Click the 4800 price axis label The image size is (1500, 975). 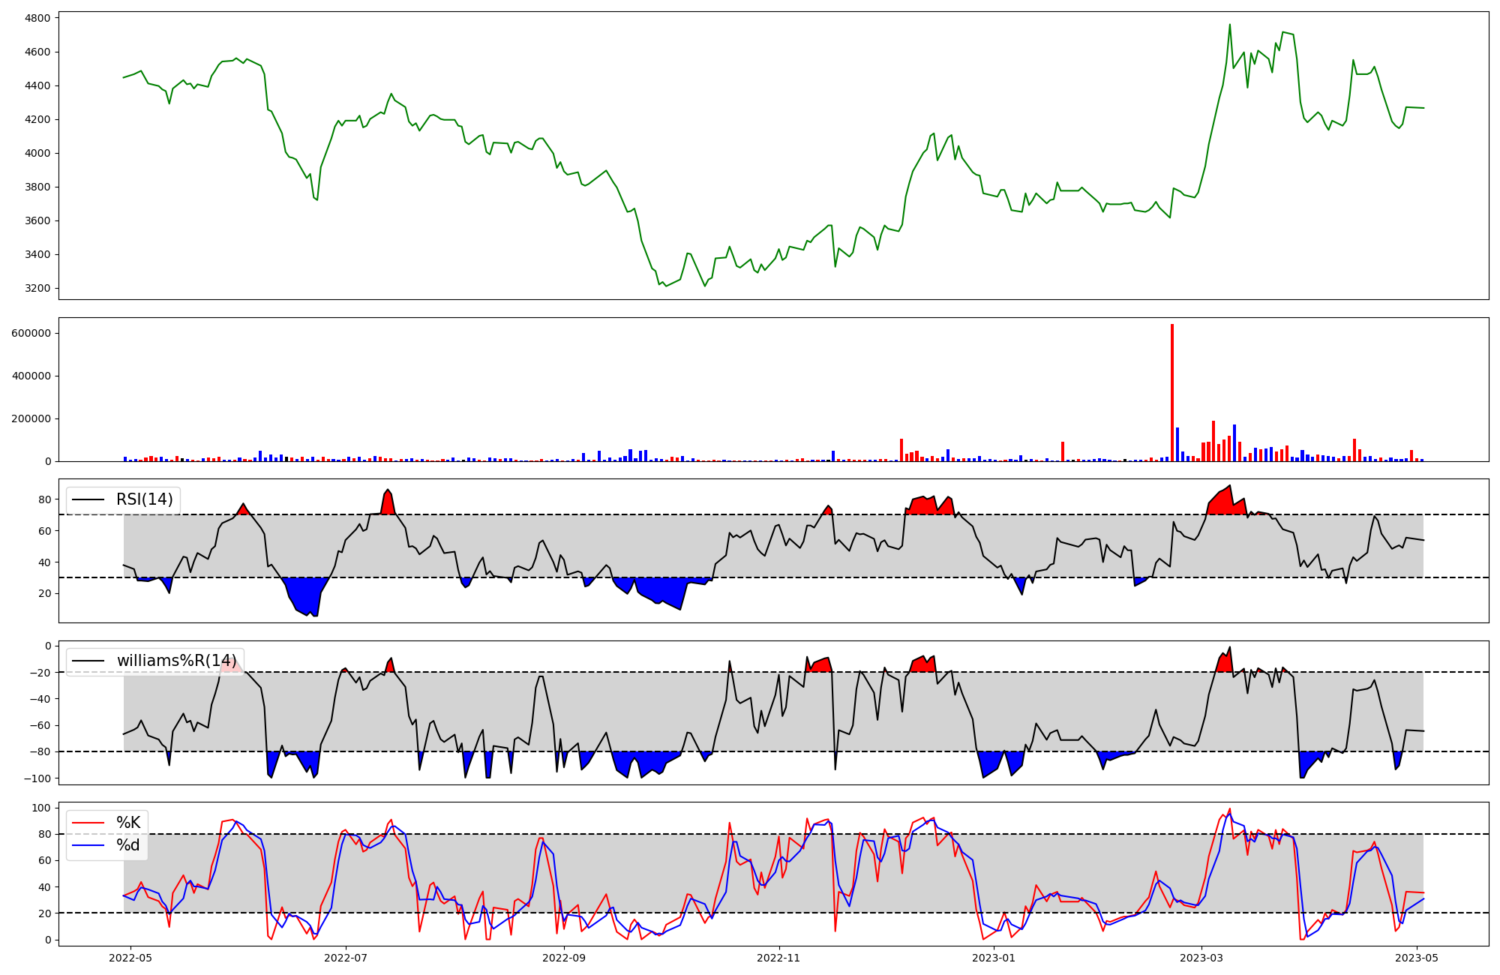pyautogui.click(x=38, y=18)
